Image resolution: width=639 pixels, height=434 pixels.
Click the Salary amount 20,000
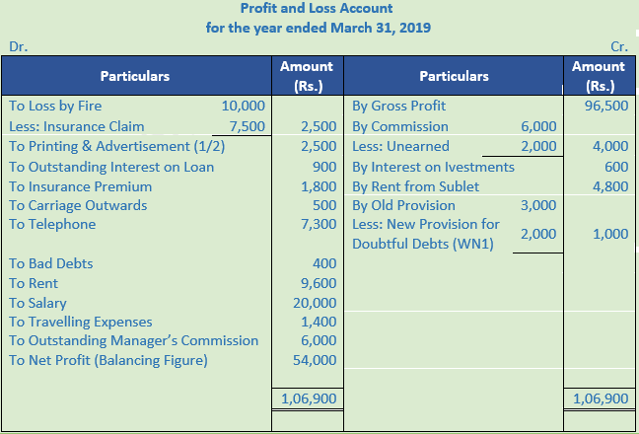point(317,303)
